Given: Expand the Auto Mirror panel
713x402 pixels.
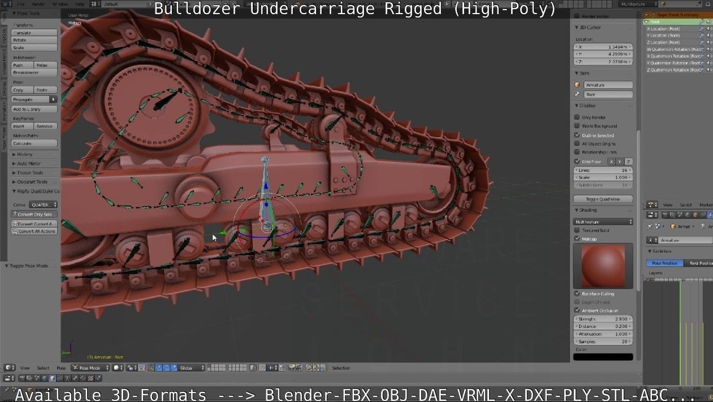Looking at the screenshot, I should click(14, 163).
